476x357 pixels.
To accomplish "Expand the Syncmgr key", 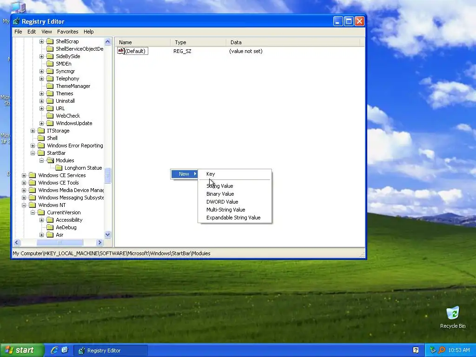I will [x=41, y=71].
